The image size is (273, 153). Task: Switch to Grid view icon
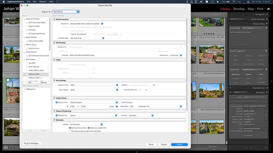pyautogui.click(x=6, y=147)
